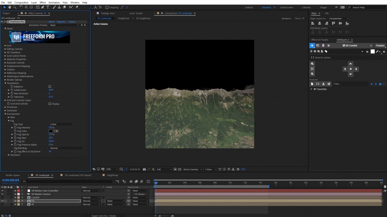Viewport: 387px width, 217px height.
Task: Click the Finalize button
Action: (380, 46)
